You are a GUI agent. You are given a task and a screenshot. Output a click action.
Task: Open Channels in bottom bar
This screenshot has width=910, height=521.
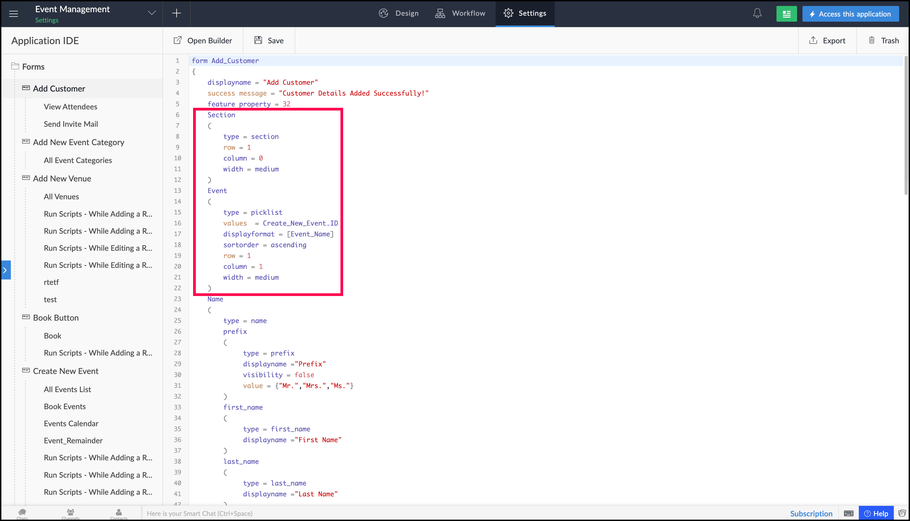[70, 514]
